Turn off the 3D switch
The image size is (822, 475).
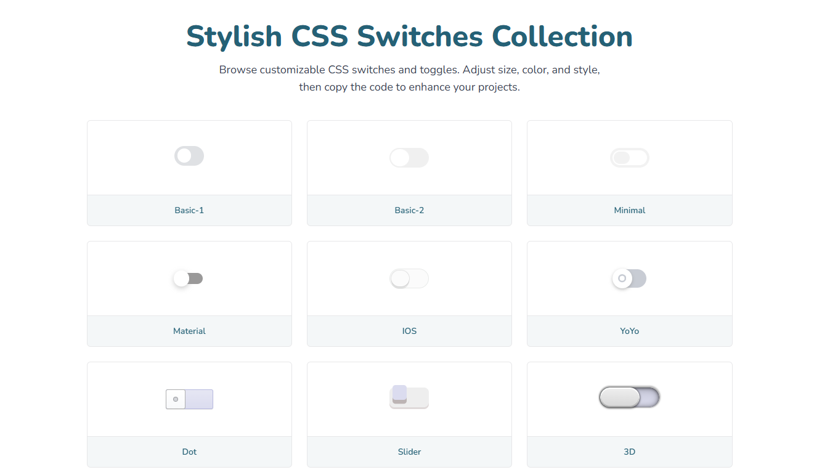pyautogui.click(x=629, y=397)
